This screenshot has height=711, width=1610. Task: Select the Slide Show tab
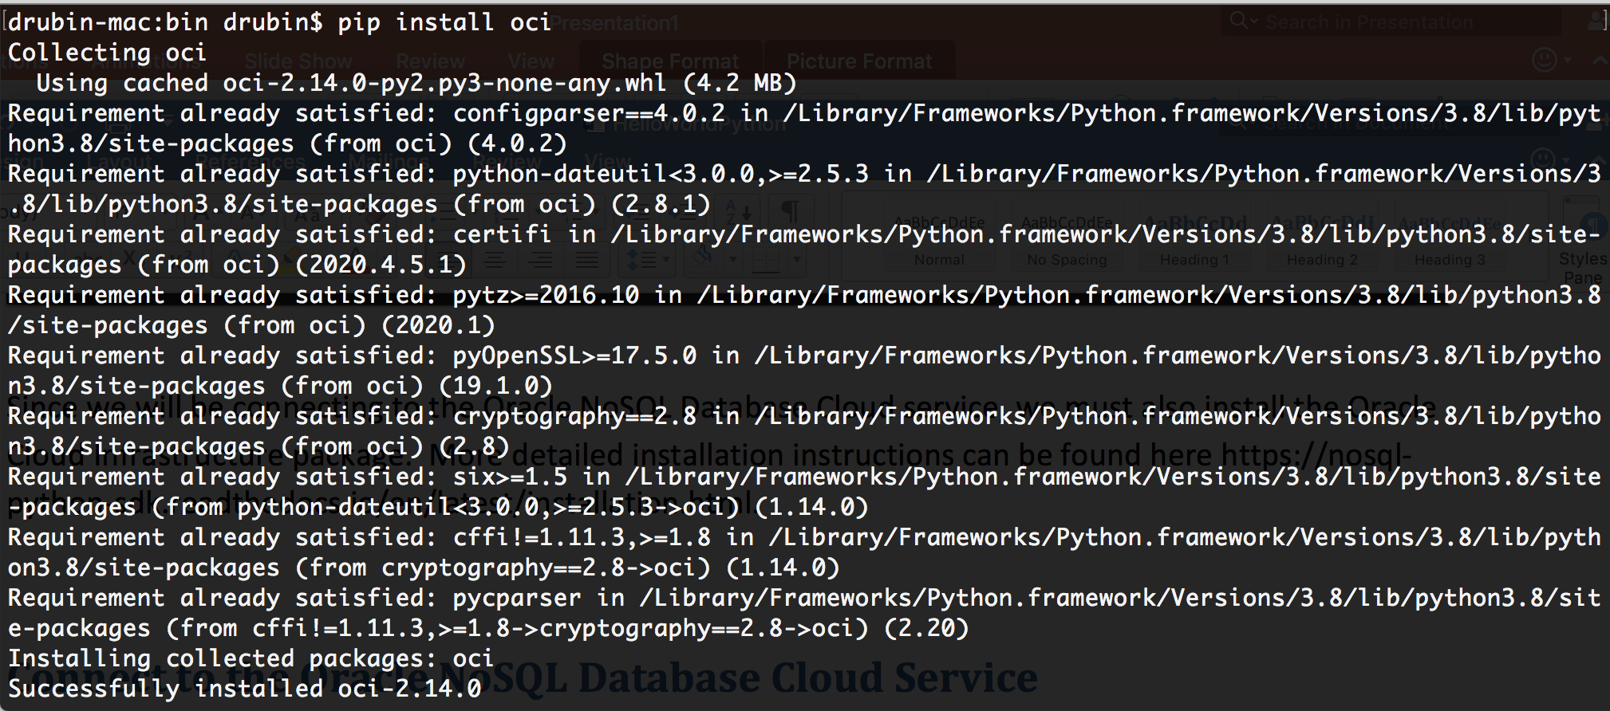coord(298,61)
